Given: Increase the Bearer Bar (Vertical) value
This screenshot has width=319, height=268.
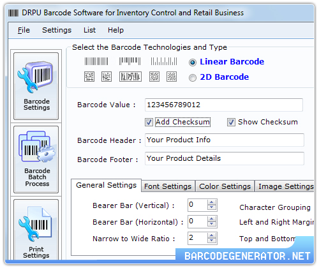Looking at the screenshot, I should click(x=212, y=202).
